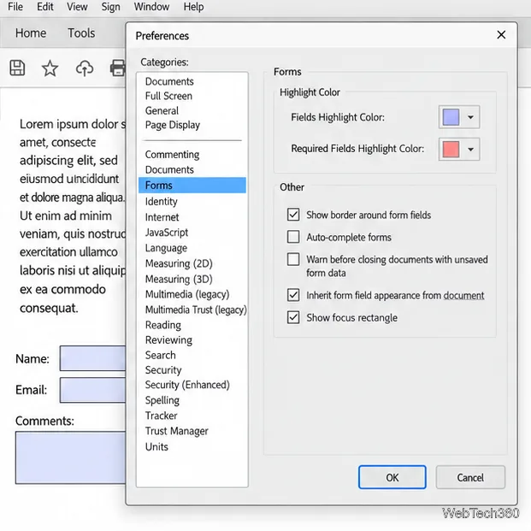Select Security (Enhanced) category

pos(187,385)
